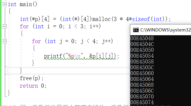Click console output line 00E45048
The width and height of the screenshot is (191, 106).
click(x=142, y=38)
